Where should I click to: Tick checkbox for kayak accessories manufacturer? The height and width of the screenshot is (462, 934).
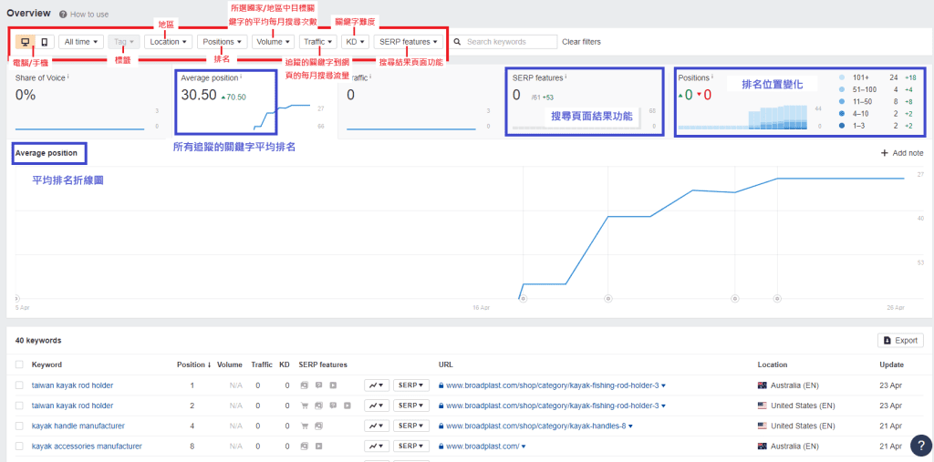[20, 446]
